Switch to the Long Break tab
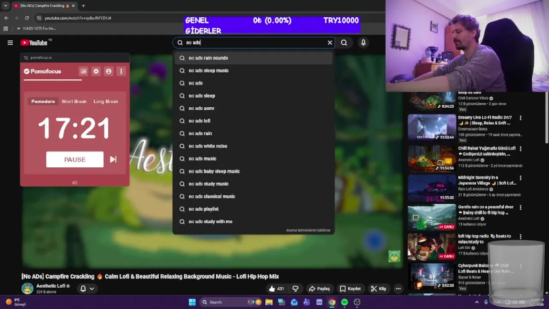Screen dimensions: 549x309 (106, 101)
